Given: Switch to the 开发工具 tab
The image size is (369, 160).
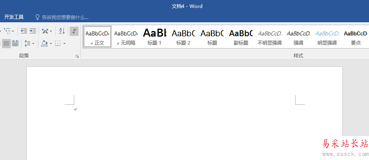Looking at the screenshot, I should 14,17.
